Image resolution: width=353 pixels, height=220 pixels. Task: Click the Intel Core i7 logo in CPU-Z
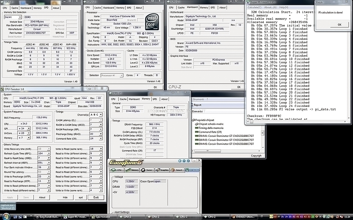click(152, 22)
